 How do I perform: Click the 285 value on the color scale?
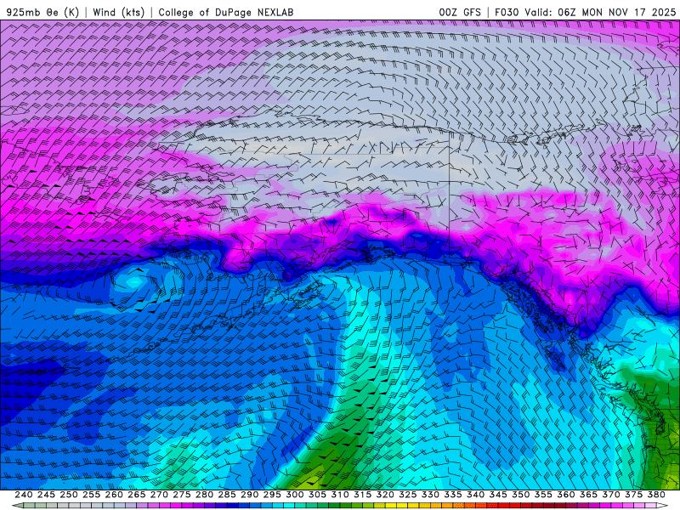click(227, 495)
